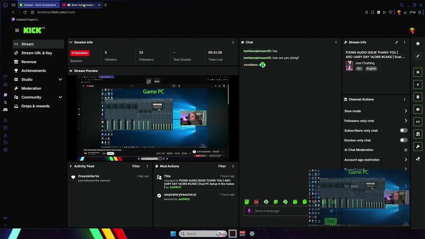The image size is (425, 239).
Task: Toggle wrench widget icon in right rail
Action: (418, 146)
